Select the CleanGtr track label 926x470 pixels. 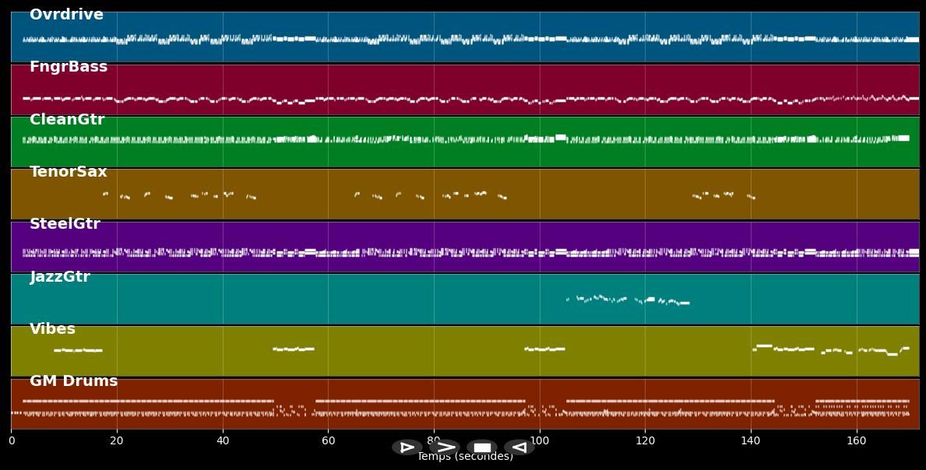point(67,120)
